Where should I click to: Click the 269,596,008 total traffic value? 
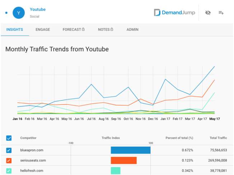[217, 160]
